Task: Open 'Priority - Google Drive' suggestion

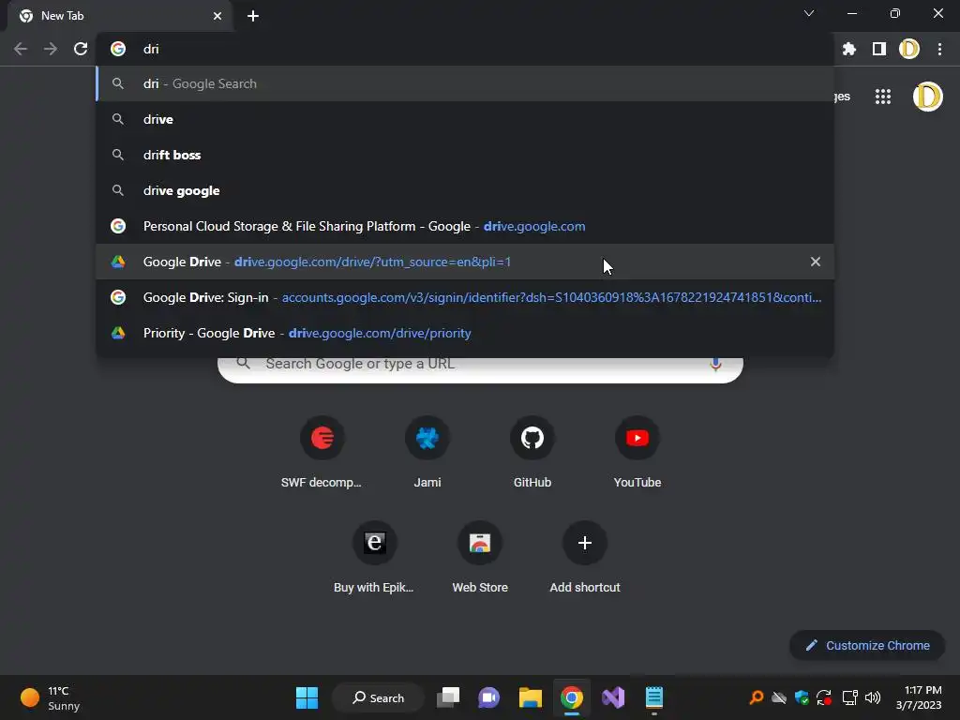Action: click(x=465, y=333)
